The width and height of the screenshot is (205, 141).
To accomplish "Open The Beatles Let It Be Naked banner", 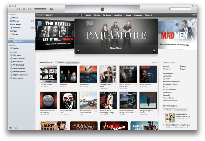I will [55, 34].
